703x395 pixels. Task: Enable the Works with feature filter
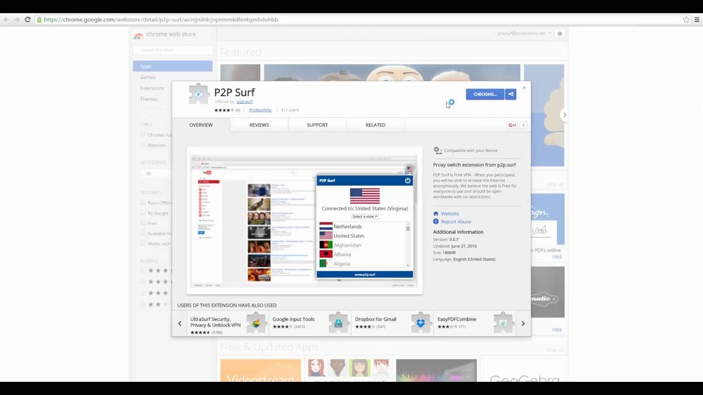tap(143, 243)
